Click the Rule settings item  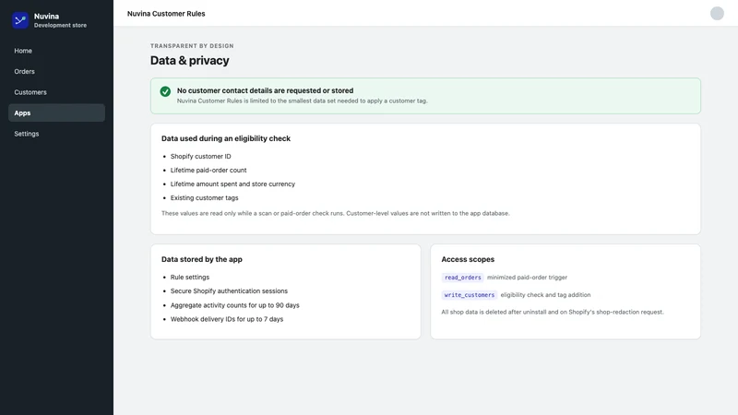click(190, 278)
